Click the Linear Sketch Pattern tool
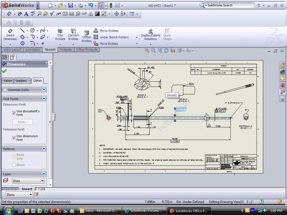This screenshot has width=287, height=215. pos(111,37)
